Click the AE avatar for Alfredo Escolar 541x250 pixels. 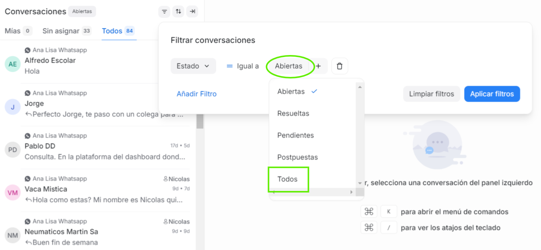click(x=13, y=64)
